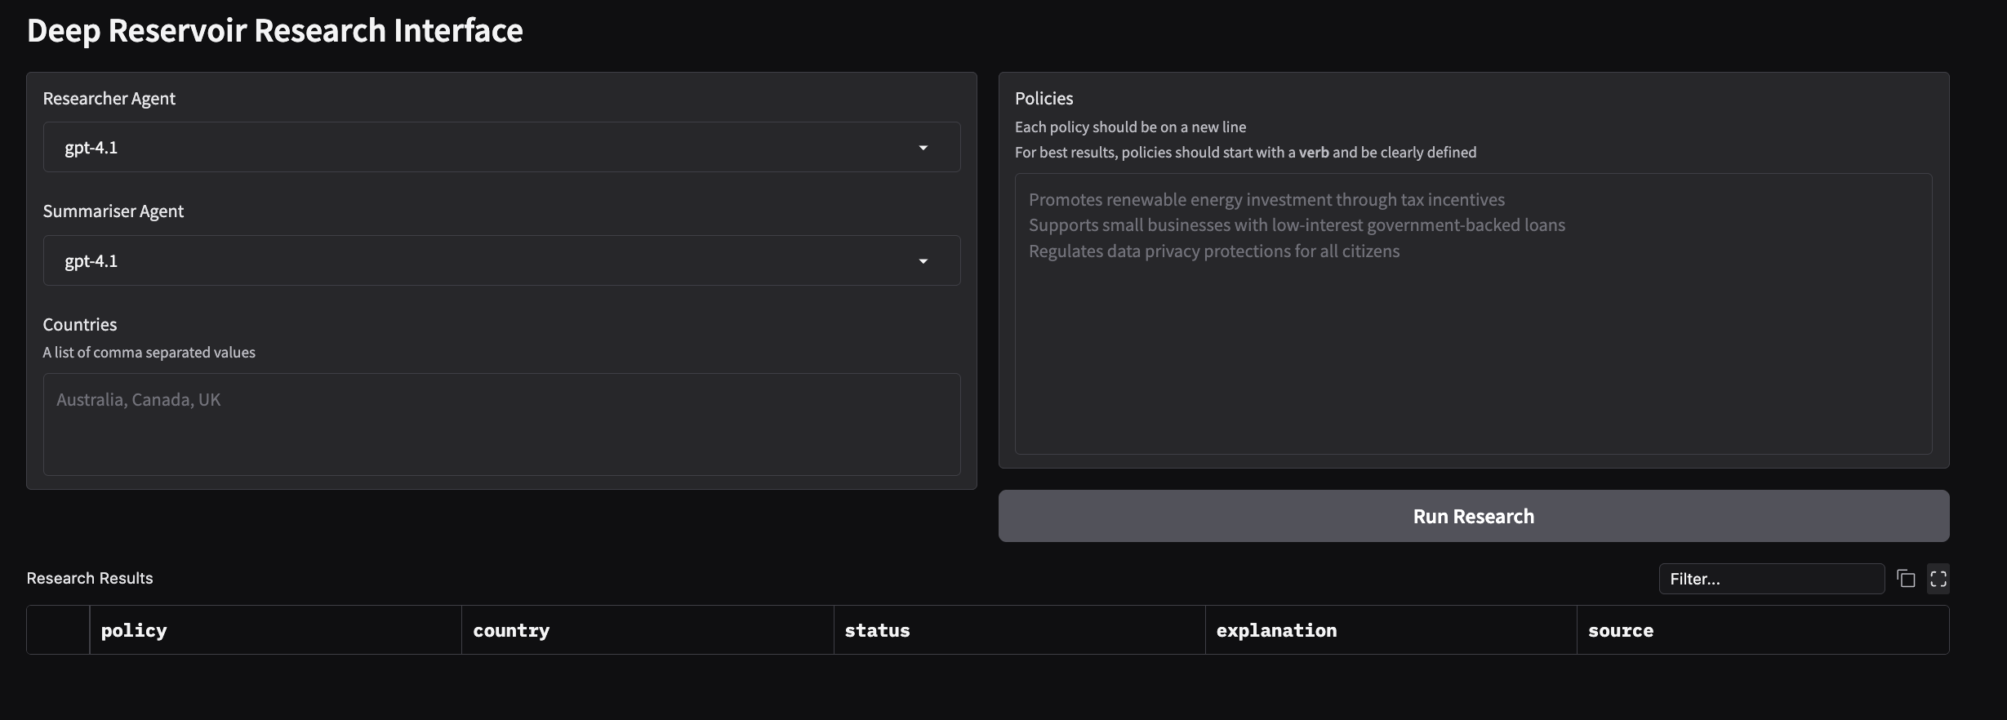Viewport: 2007px width, 720px height.
Task: Focus the Policies text area
Action: point(1473,313)
